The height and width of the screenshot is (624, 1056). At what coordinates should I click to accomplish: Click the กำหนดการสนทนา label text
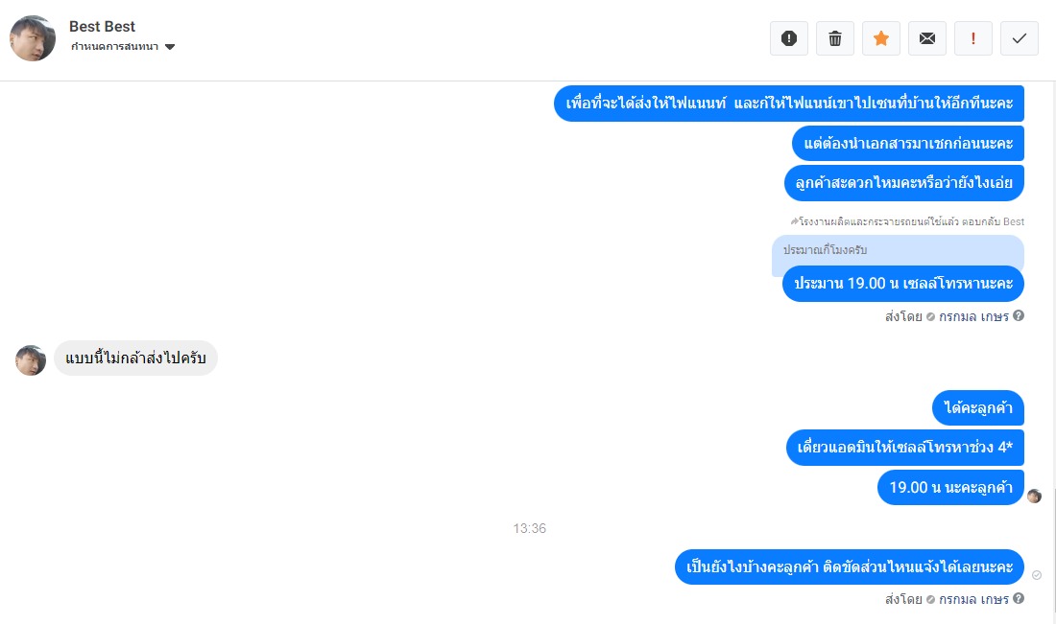(114, 46)
